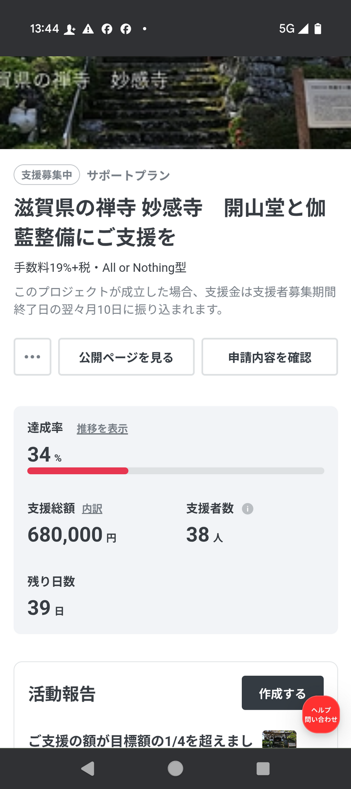Tap the info icon beside 支援者数
This screenshot has width=351, height=789.
coord(248,509)
